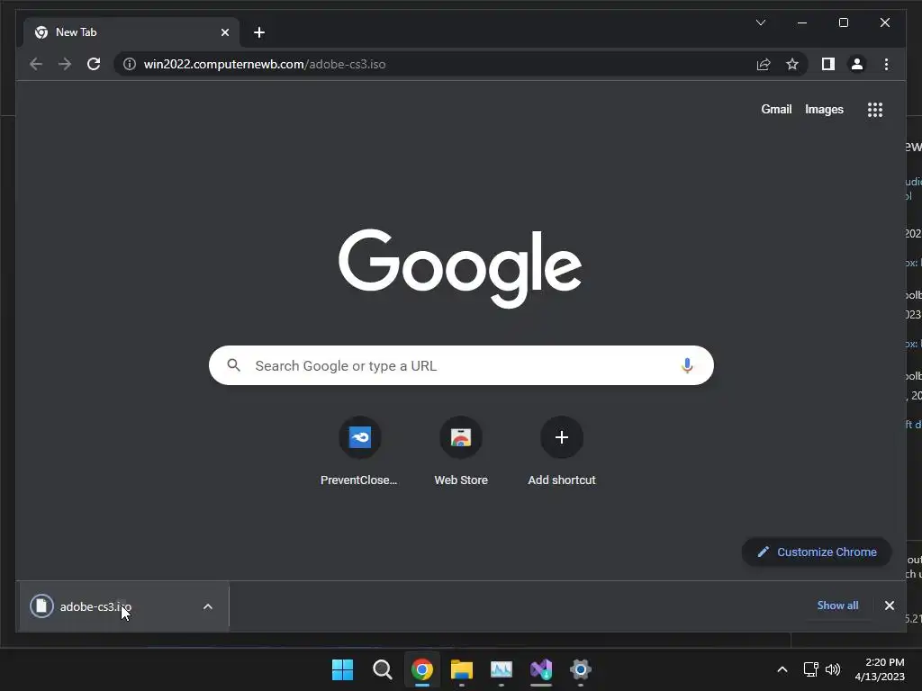Click the Customize Chrome button

point(817,552)
